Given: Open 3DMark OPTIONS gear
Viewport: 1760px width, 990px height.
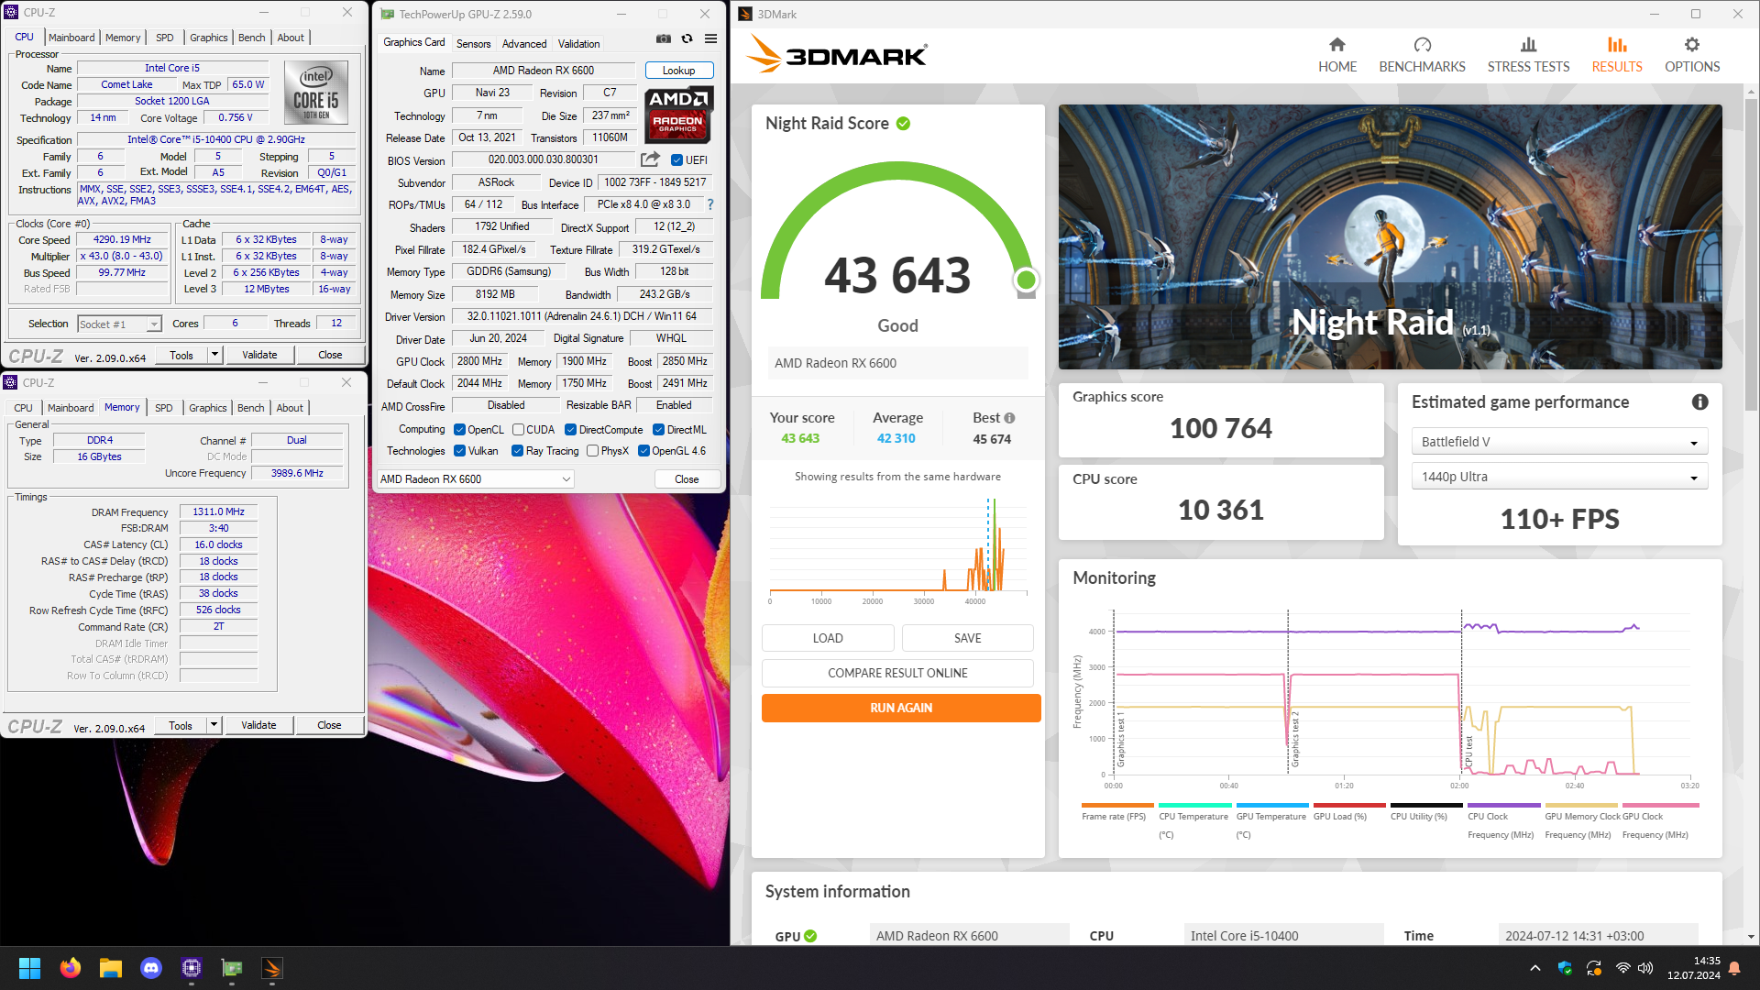Looking at the screenshot, I should click(x=1692, y=55).
